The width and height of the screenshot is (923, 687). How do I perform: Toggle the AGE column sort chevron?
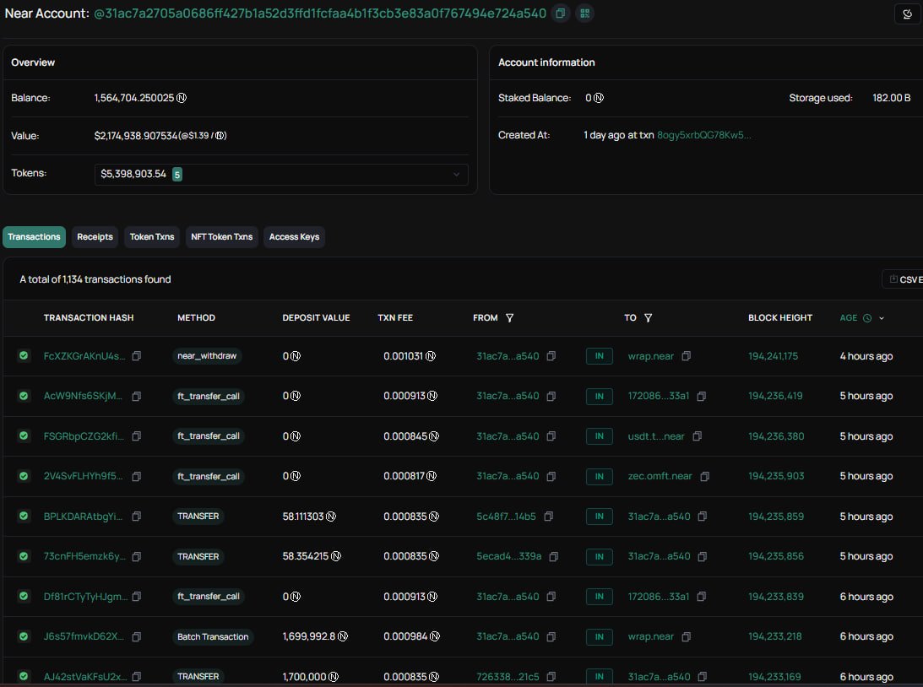[882, 318]
